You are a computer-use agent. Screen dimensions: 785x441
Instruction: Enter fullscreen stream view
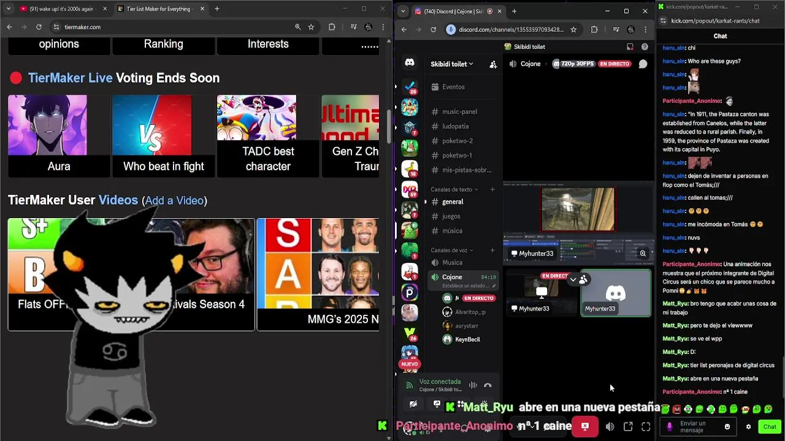click(x=646, y=427)
